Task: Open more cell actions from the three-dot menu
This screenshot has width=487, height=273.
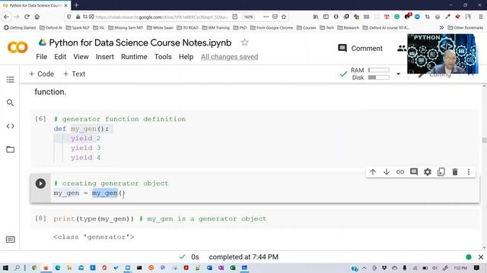Action: pyautogui.click(x=469, y=172)
